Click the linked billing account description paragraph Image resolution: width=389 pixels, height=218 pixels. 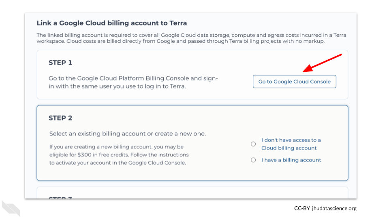pos(191,38)
